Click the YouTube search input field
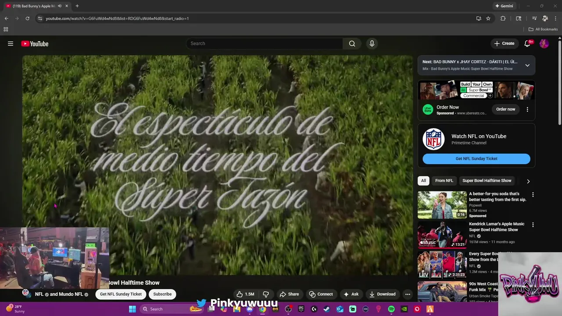 point(265,43)
